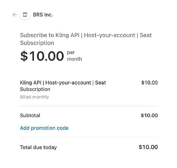Click the 'per month' billing interval label
Screen dimensions: 177x168
[74, 56]
